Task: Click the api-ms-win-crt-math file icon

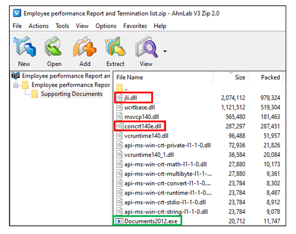Action: pos(119,164)
